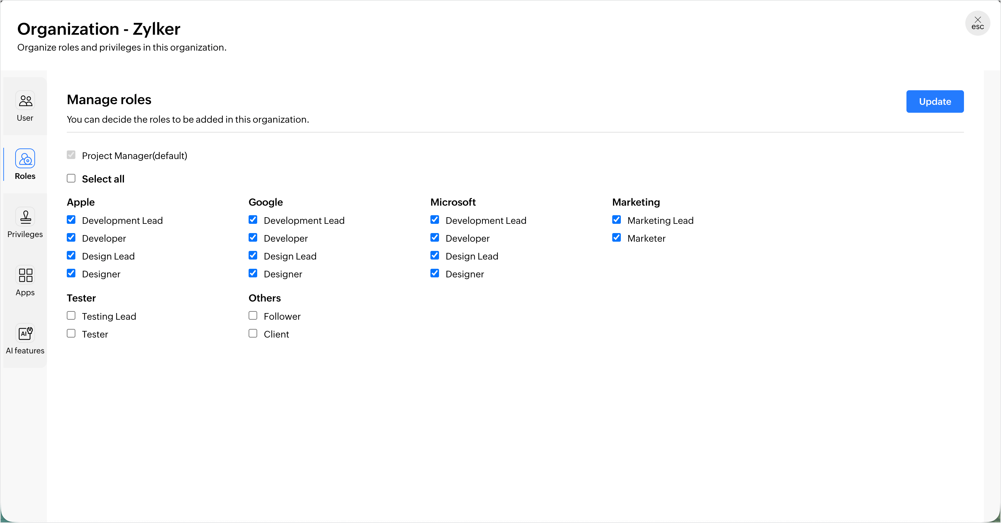Open the Privileges stamp icon

click(x=25, y=217)
